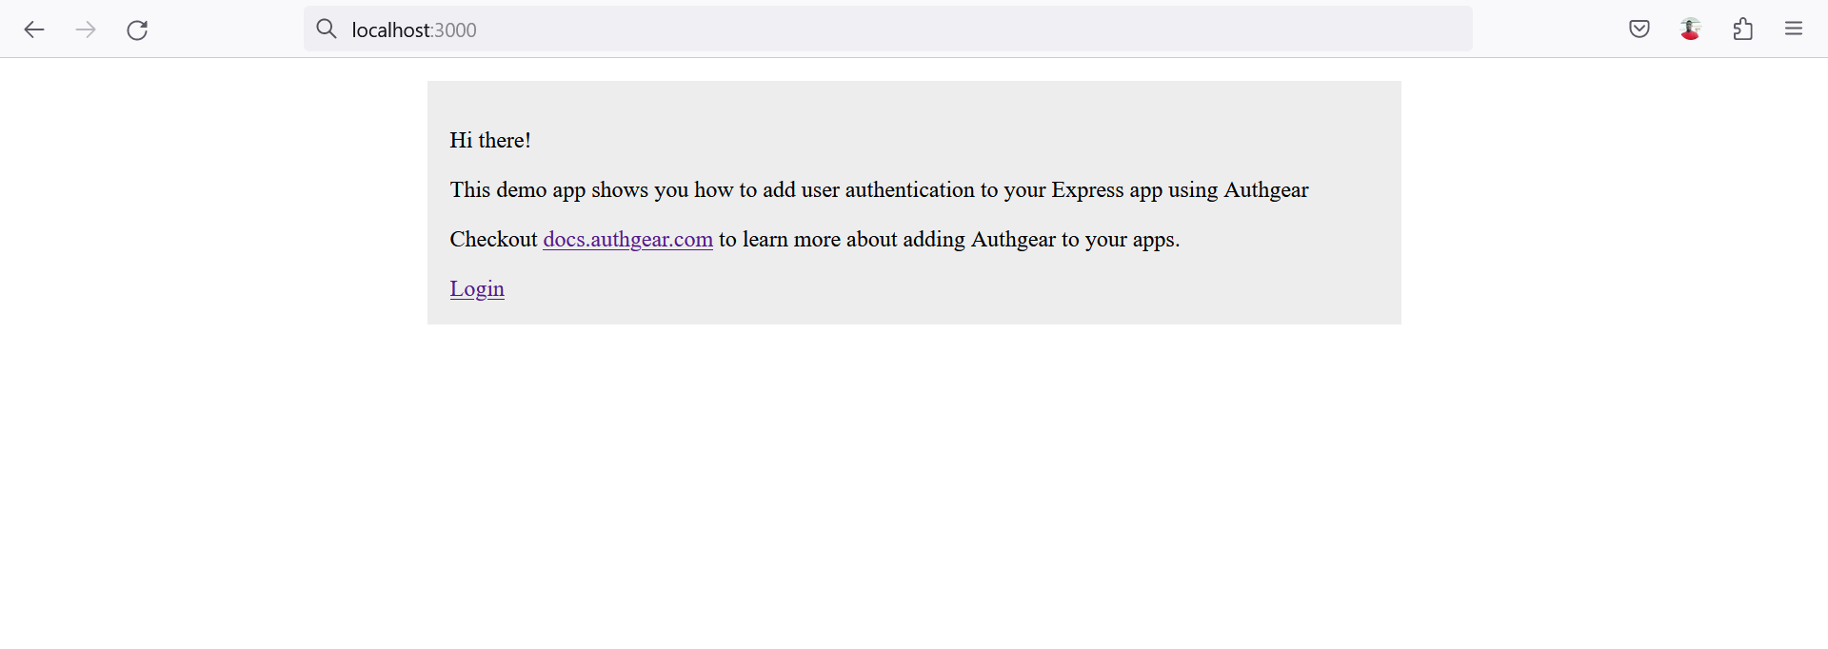The image size is (1828, 649).
Task: Click the word "Checkout" before the link
Action: point(493,240)
